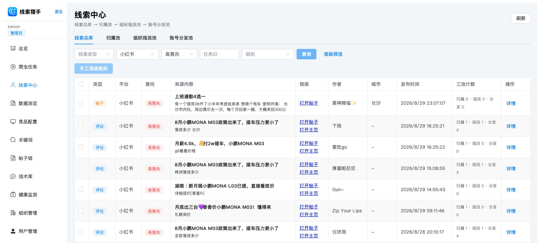Click 打开主页 for Zip Your Lips
540x243 pixels.
pyautogui.click(x=309, y=215)
